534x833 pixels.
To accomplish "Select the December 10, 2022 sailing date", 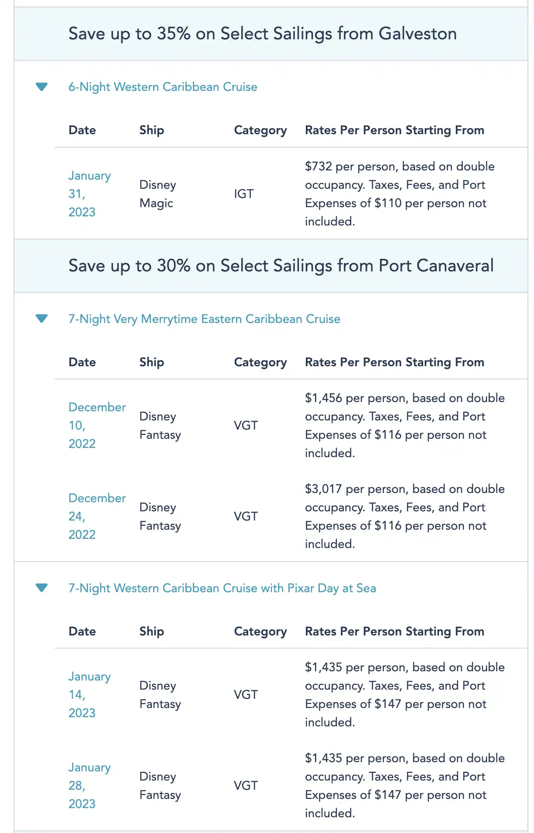I will click(96, 425).
